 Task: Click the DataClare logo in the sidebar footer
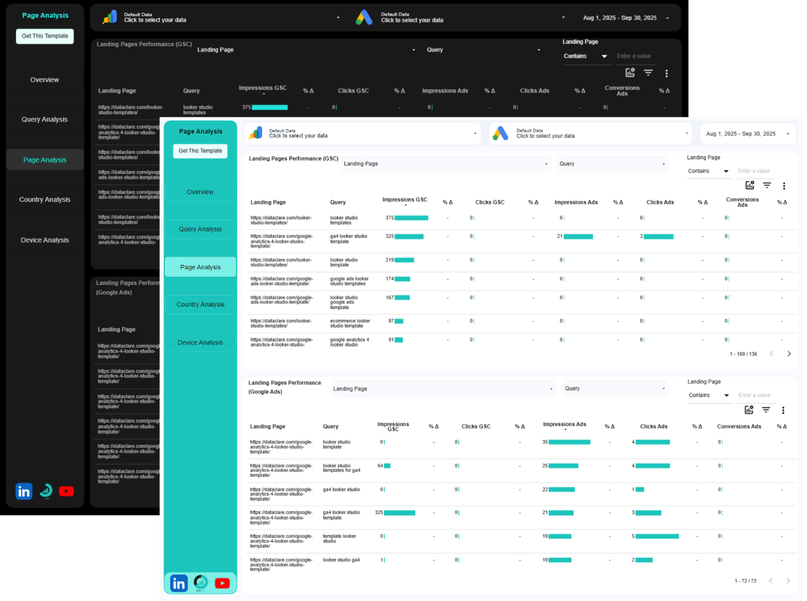(200, 583)
